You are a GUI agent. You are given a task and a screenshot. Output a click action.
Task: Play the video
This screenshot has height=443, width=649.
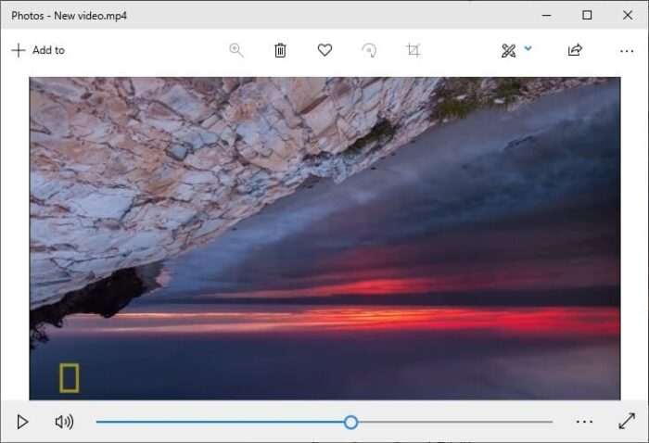pyautogui.click(x=22, y=422)
